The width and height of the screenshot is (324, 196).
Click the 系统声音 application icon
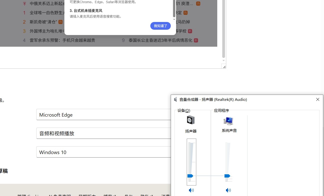click(228, 121)
